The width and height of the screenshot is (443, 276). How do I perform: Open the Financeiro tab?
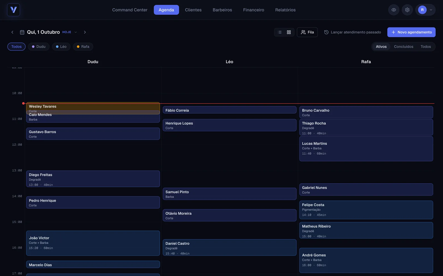(254, 10)
